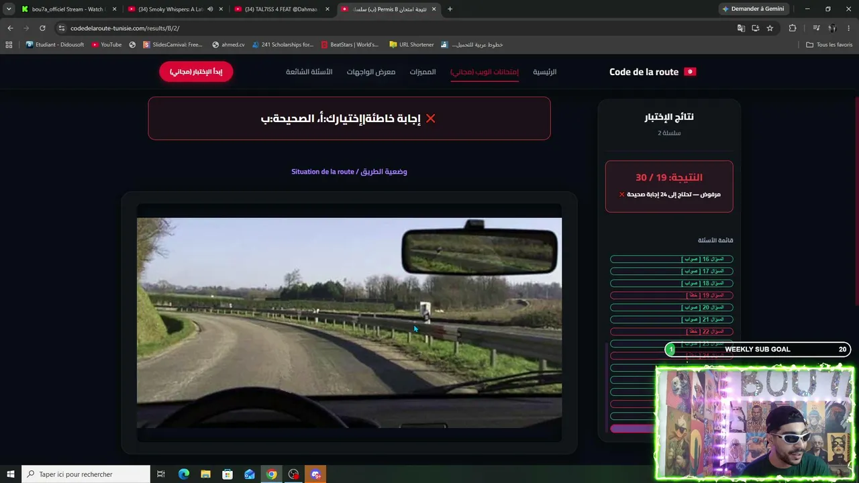Open the Discord icon on the taskbar
This screenshot has width=859, height=483.
click(x=315, y=474)
